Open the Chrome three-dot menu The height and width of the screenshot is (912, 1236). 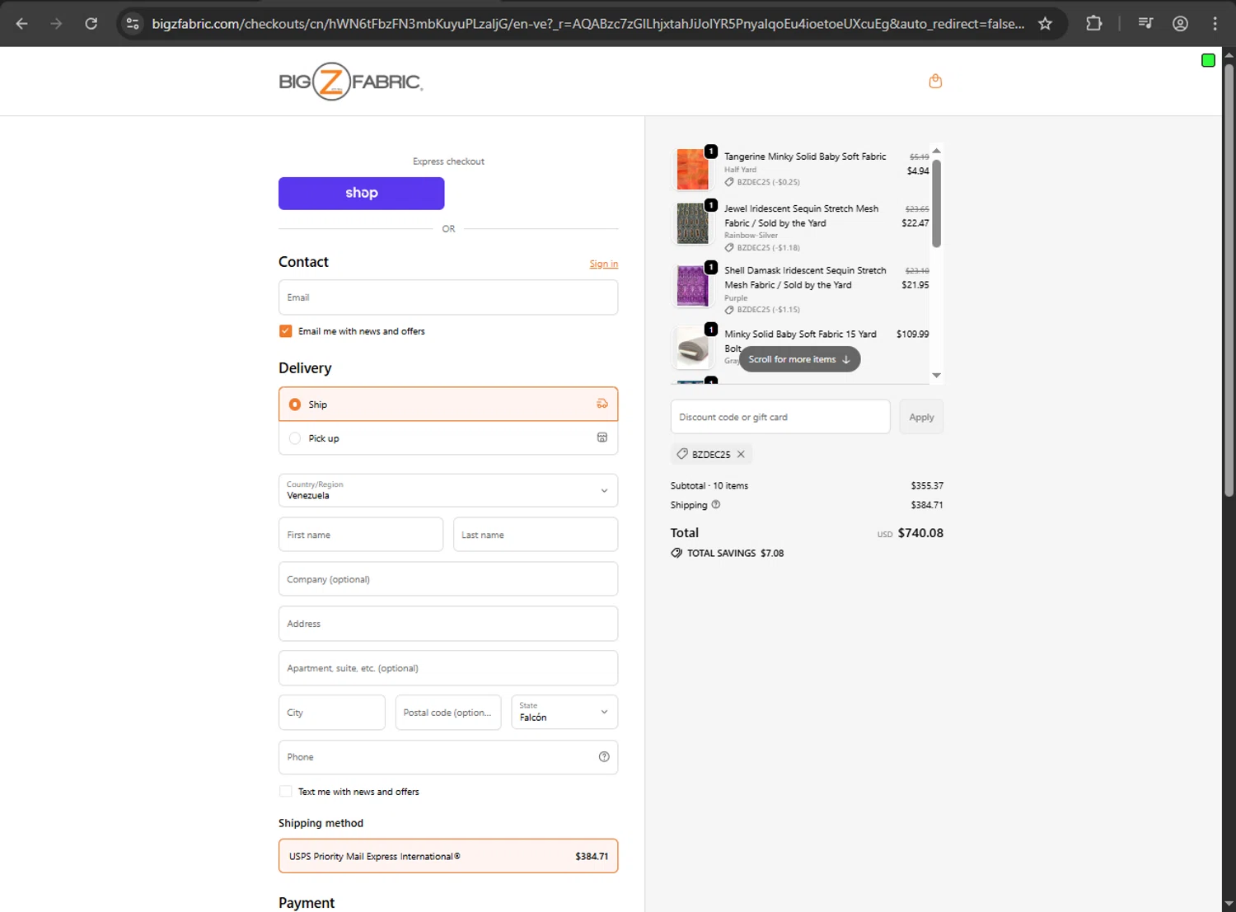1215,24
